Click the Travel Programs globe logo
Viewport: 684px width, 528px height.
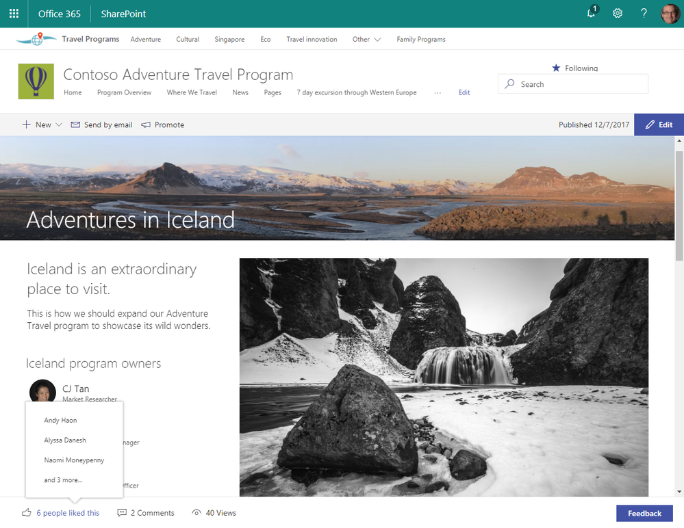coord(37,39)
